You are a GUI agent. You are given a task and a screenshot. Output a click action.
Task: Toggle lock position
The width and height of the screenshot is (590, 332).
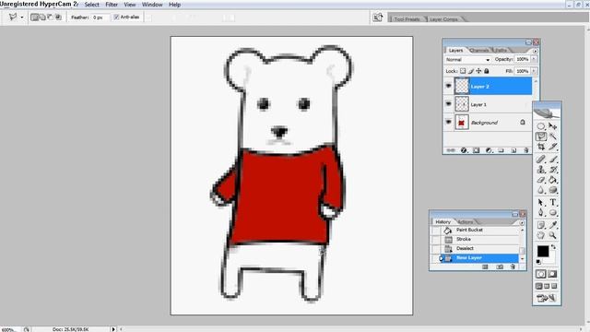tap(478, 71)
